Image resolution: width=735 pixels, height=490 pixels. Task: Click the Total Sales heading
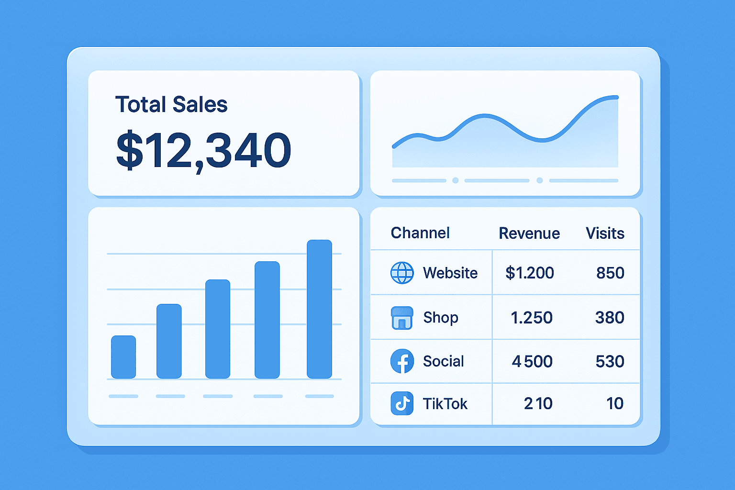pos(171,104)
